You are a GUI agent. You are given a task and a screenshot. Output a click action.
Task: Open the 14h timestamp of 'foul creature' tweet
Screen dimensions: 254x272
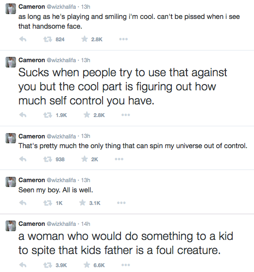tap(85, 224)
